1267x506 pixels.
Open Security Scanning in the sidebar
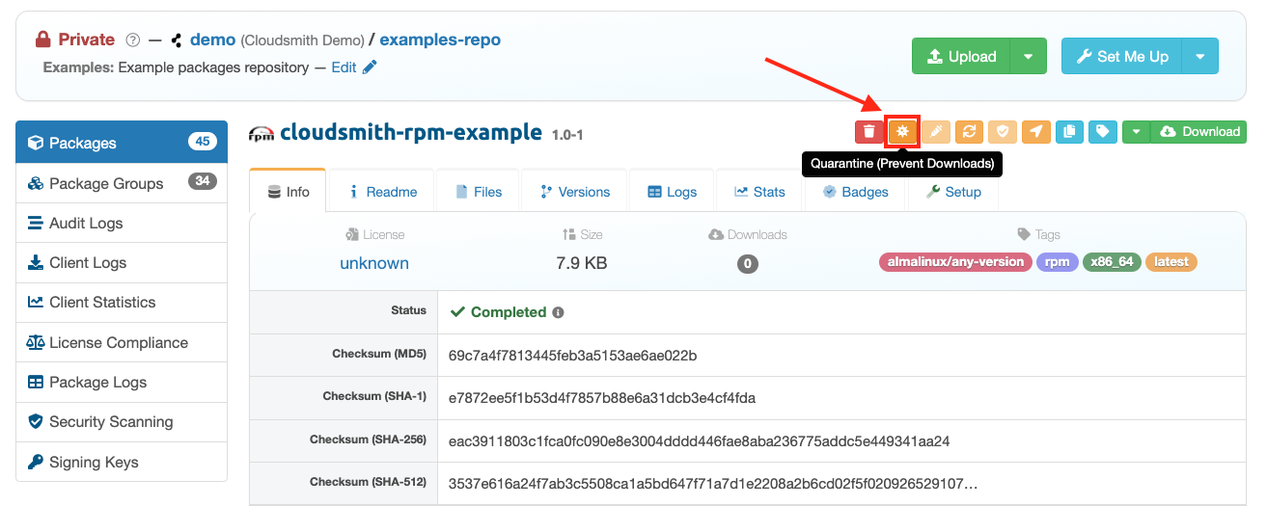(x=122, y=421)
